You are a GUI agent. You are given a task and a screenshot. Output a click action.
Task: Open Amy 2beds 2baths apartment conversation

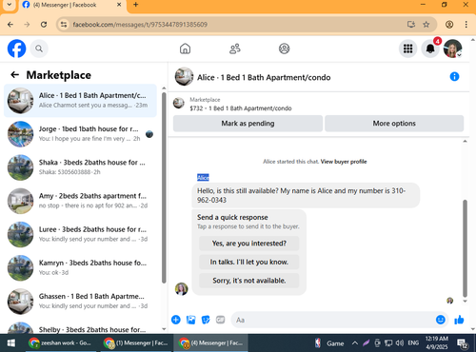[80, 201]
